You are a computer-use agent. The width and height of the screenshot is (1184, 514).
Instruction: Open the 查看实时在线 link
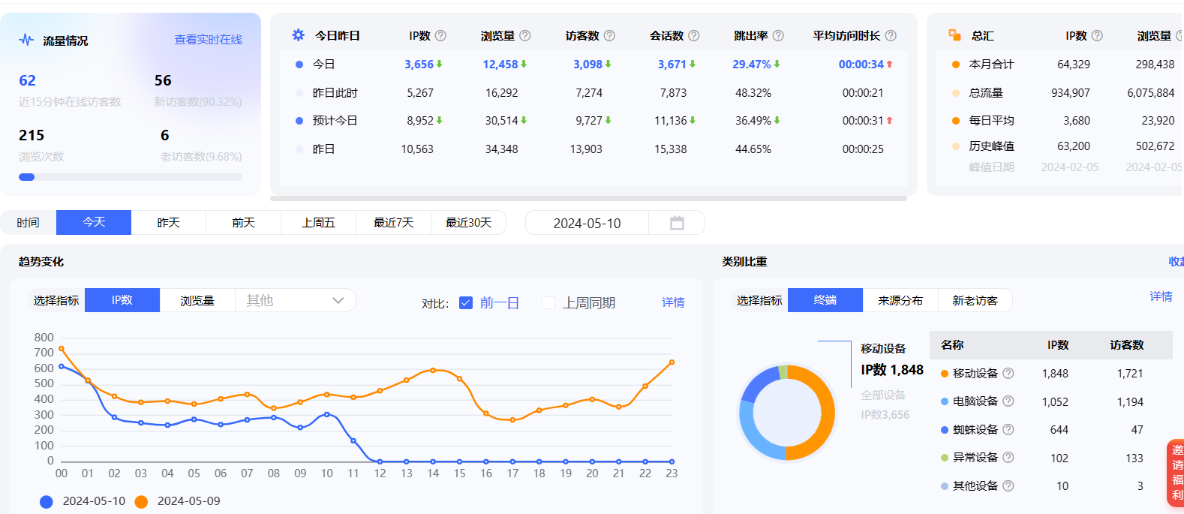208,40
